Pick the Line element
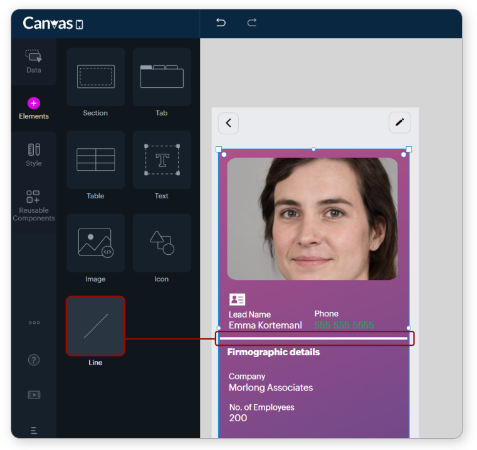Viewport: 477px width, 450px height. 95,326
